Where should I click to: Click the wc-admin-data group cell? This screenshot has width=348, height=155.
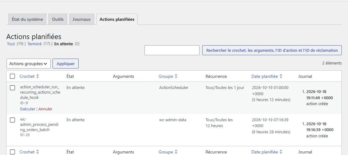[x=173, y=120]
